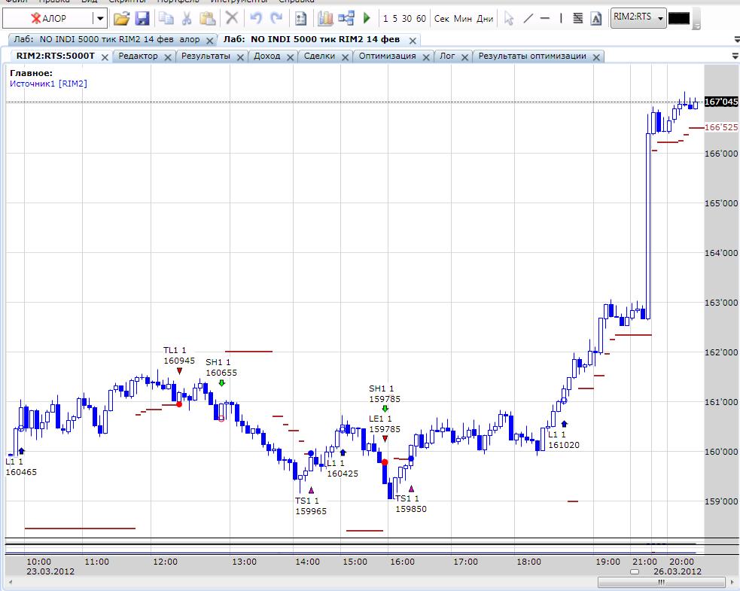Click the TS1 exit triangle at 159850
Image resolution: width=740 pixels, height=591 pixels.
pos(411,489)
